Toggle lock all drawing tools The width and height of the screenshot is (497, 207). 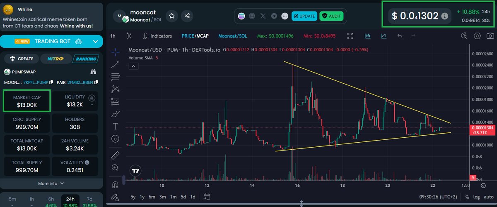[x=116, y=197]
